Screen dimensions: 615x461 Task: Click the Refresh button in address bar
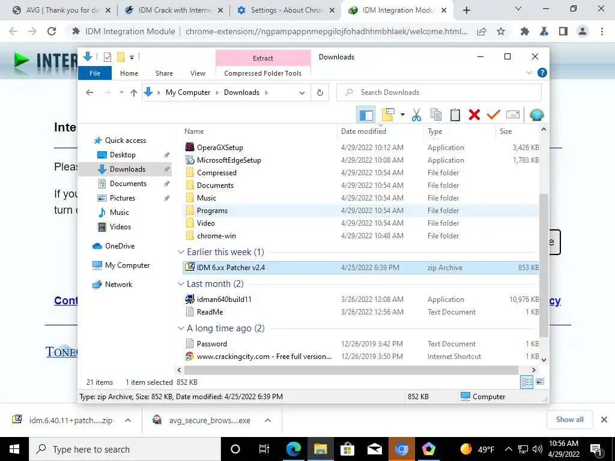coord(320,92)
